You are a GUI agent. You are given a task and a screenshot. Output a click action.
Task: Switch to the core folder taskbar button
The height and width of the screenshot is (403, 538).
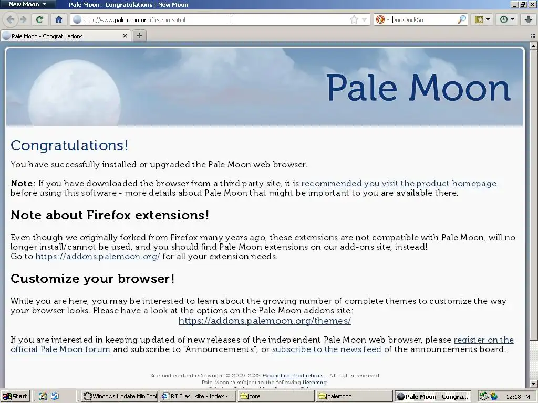point(276,396)
